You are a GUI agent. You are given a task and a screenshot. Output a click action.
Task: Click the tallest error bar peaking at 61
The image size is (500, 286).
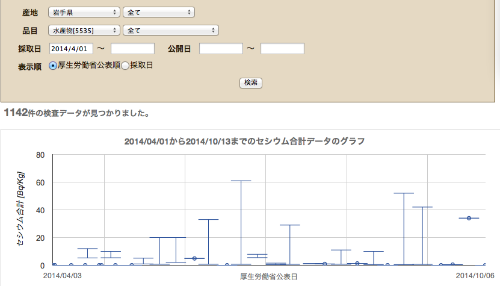tap(241, 181)
